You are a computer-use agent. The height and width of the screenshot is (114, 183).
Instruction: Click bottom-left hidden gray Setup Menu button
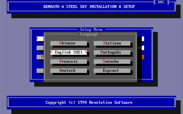pos(40,71)
